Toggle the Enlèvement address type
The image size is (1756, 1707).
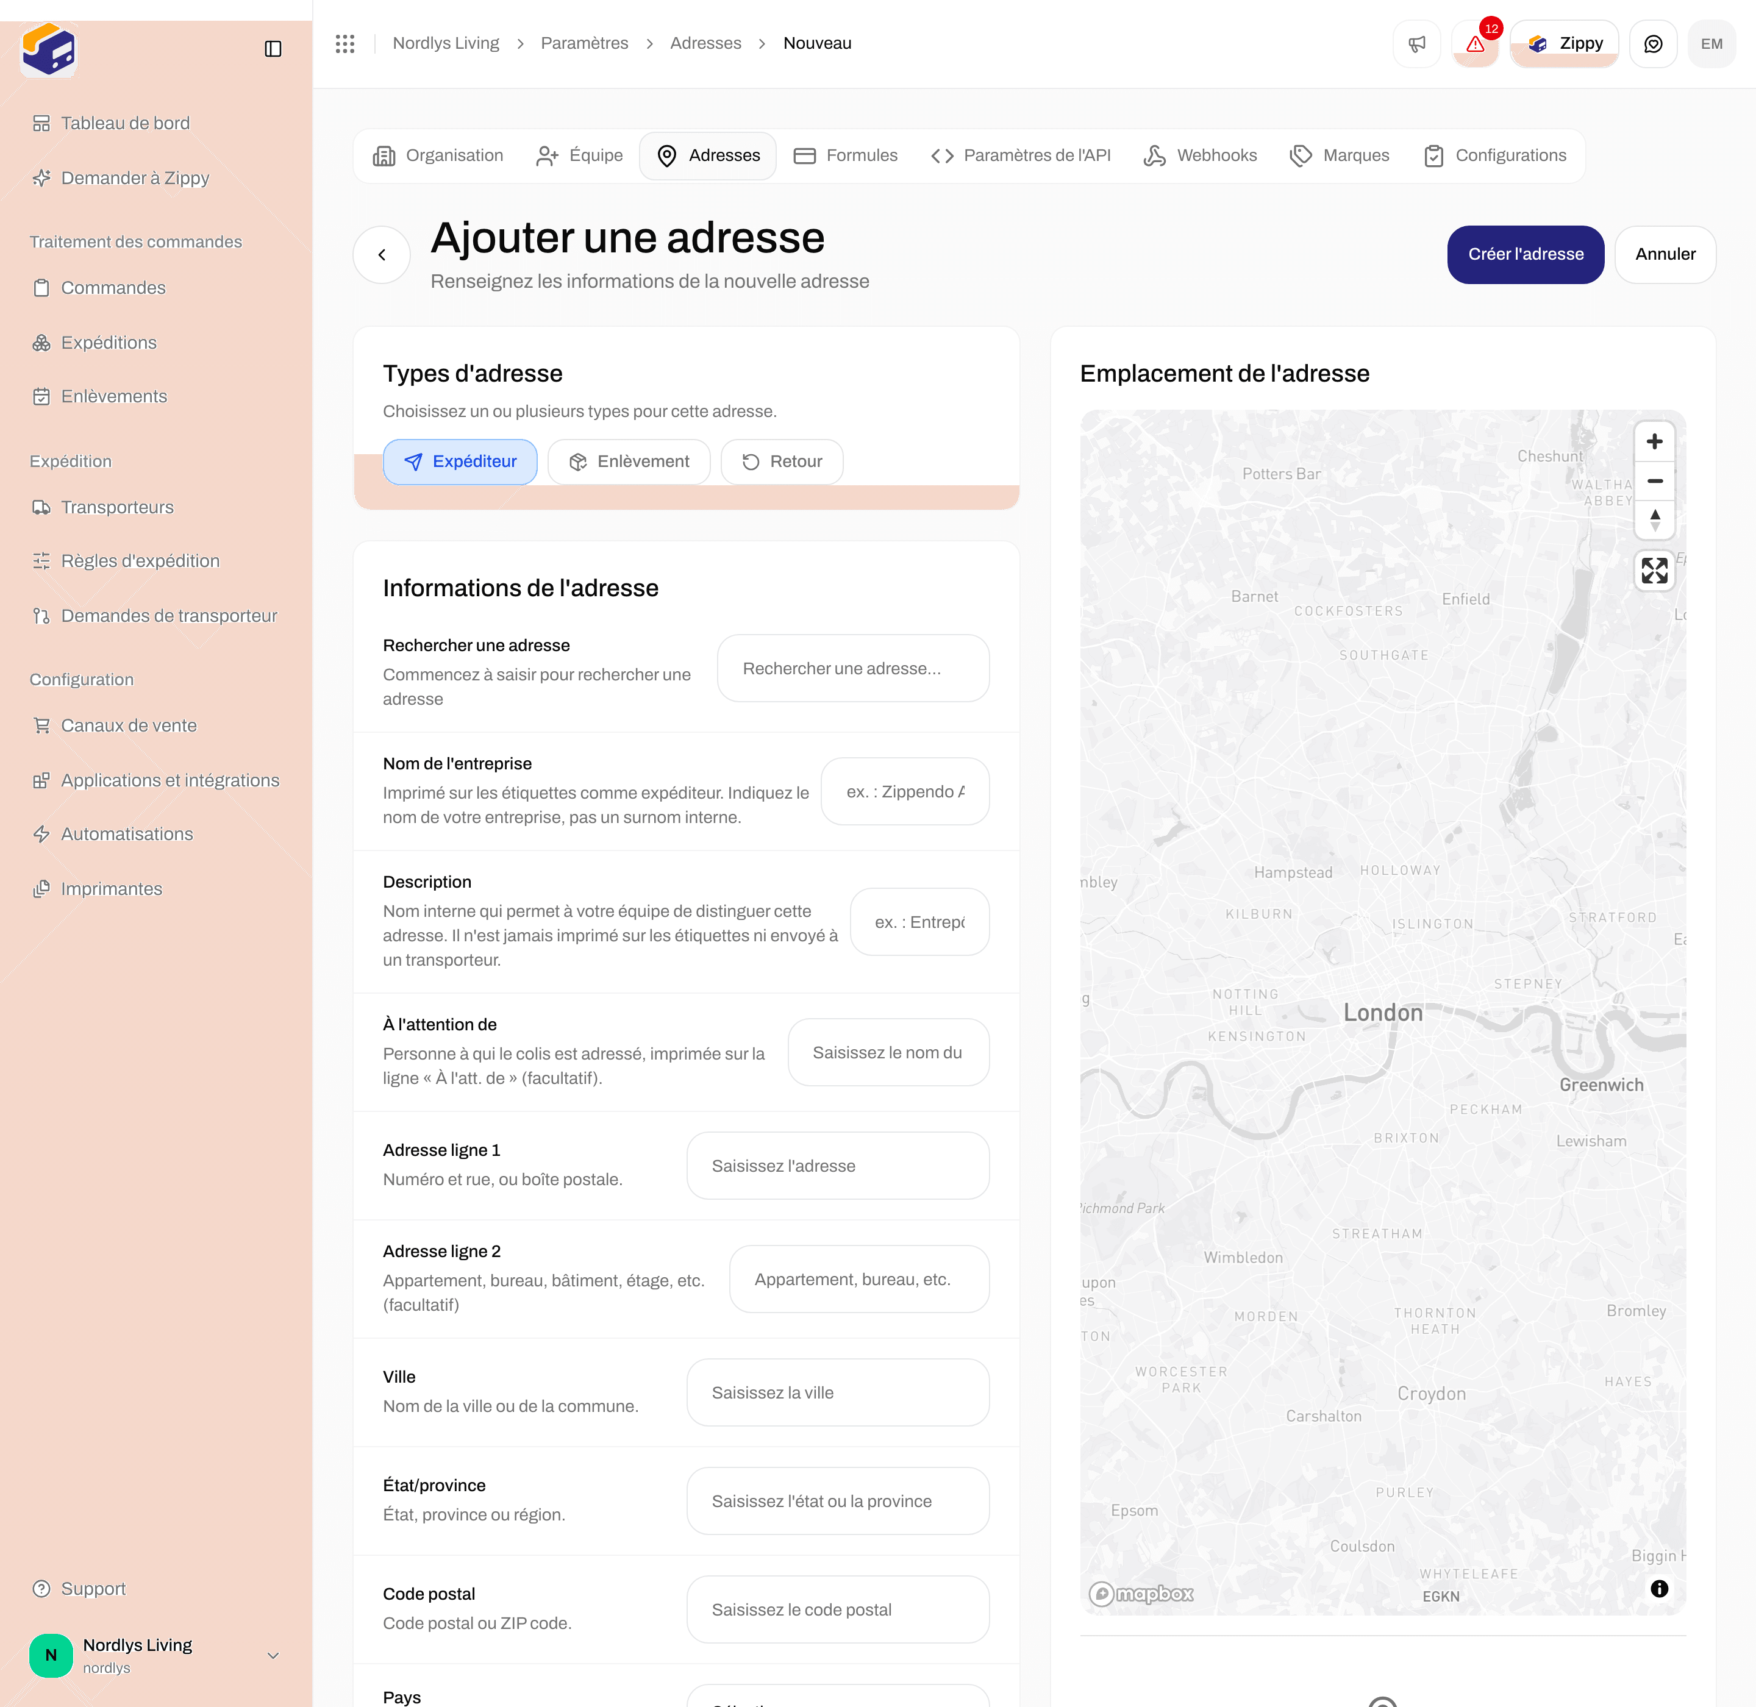[630, 461]
